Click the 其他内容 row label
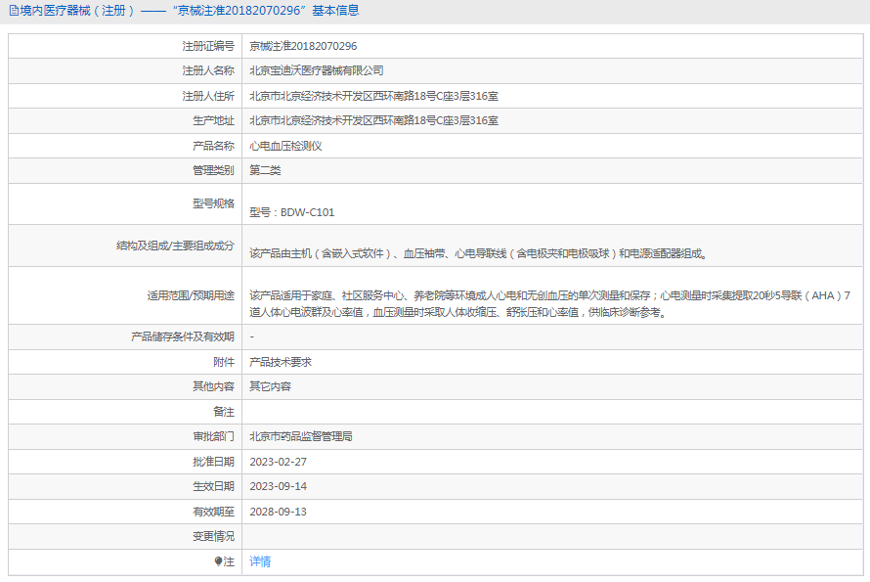870x582 pixels. (x=214, y=386)
